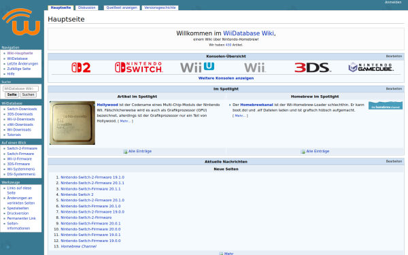
Task: Click icon beside Homebrew Alle Einträge
Action: pyautogui.click(x=303, y=152)
